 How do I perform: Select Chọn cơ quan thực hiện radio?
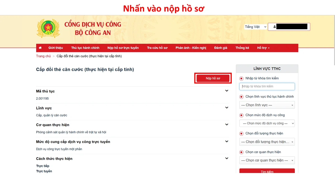[241, 152]
